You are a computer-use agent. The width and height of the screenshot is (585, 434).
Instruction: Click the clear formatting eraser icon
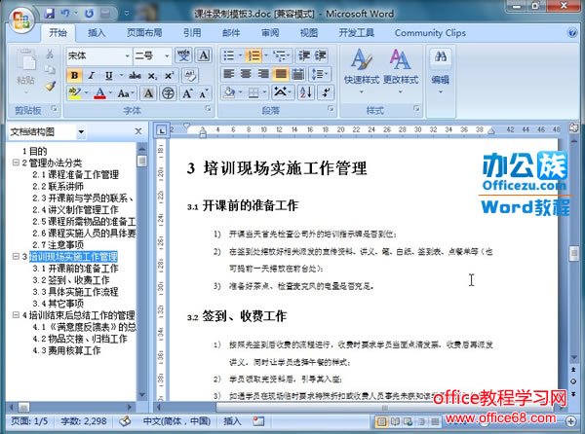pyautogui.click(x=190, y=76)
